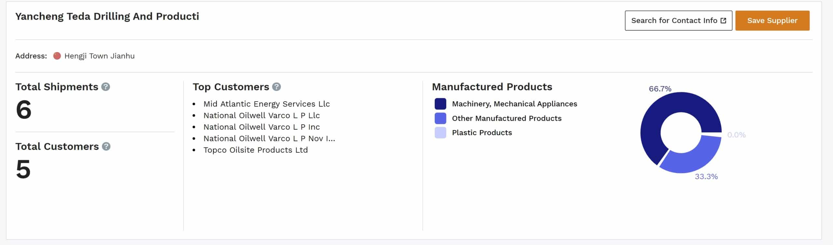Screen dimensions: 833x245
Task: Click external link icon in Search for Contact Info
Action: [x=723, y=21]
